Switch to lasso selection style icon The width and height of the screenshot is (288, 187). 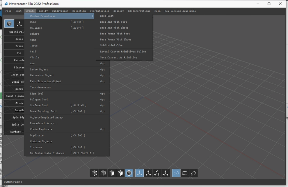(193, 173)
